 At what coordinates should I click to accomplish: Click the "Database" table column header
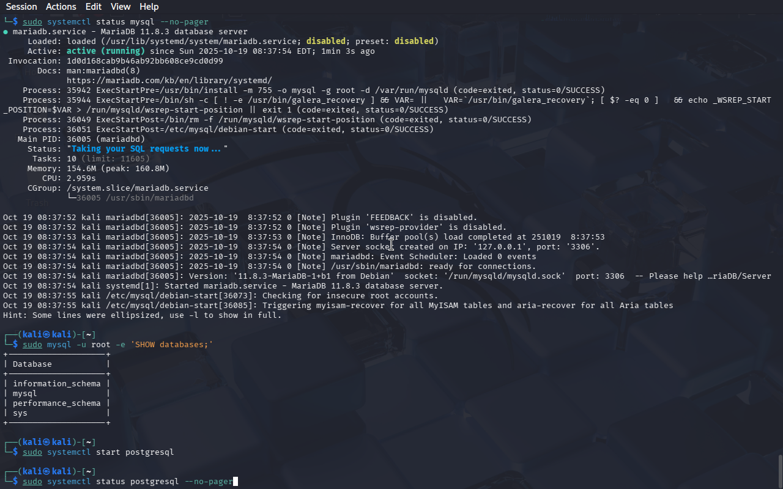point(32,364)
